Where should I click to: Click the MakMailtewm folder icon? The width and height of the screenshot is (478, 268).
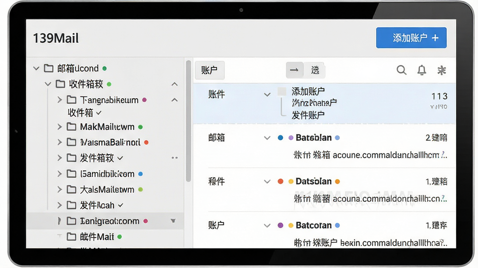[x=71, y=127]
